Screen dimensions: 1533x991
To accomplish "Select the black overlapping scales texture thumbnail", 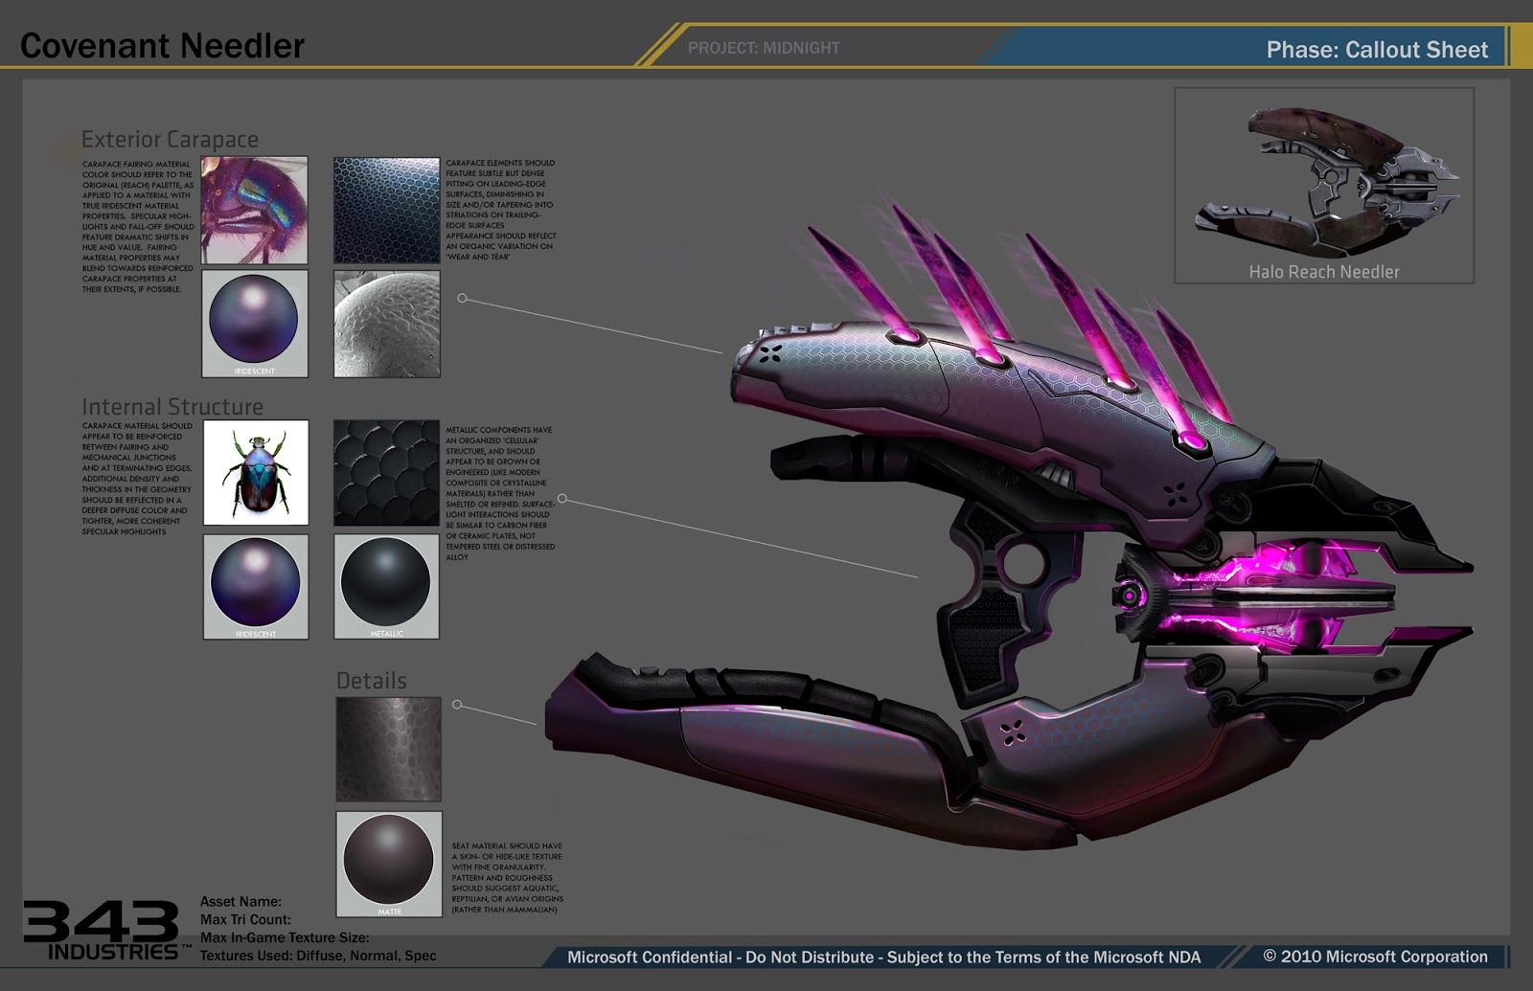I will (387, 473).
